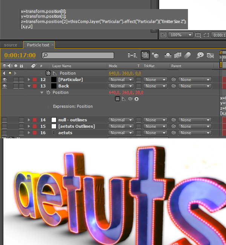Enable the Motion Blur switch
226x245 pixels.
pyautogui.click(x=188, y=55)
